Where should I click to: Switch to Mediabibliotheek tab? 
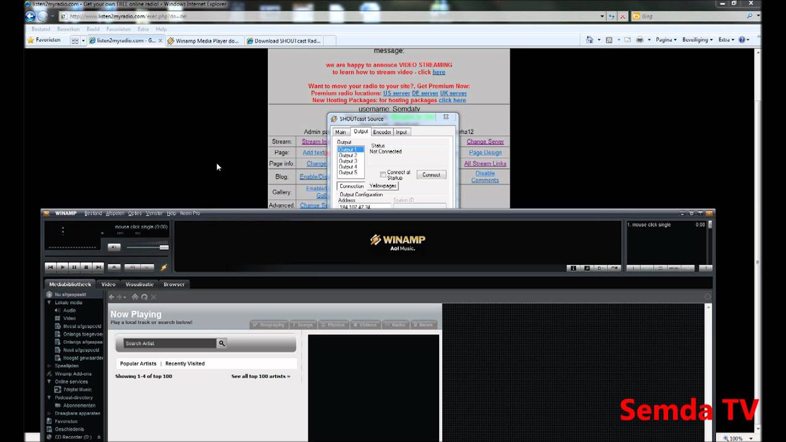click(x=70, y=284)
